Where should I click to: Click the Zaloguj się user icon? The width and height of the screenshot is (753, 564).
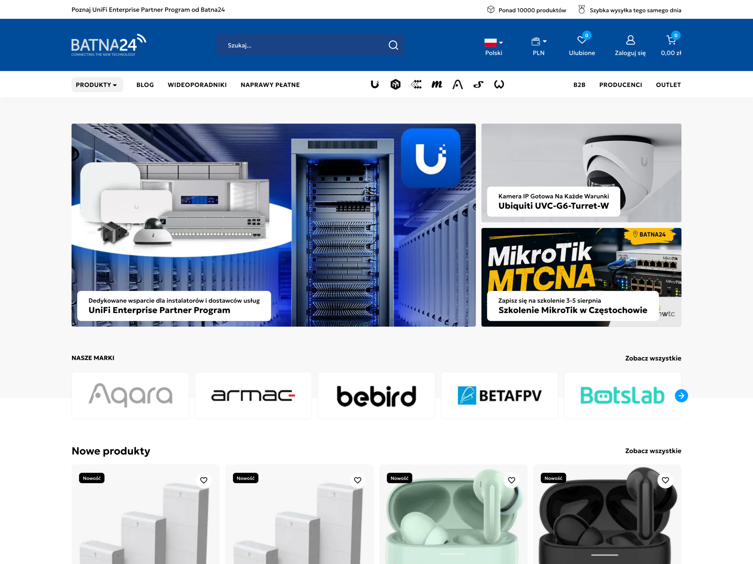point(630,40)
